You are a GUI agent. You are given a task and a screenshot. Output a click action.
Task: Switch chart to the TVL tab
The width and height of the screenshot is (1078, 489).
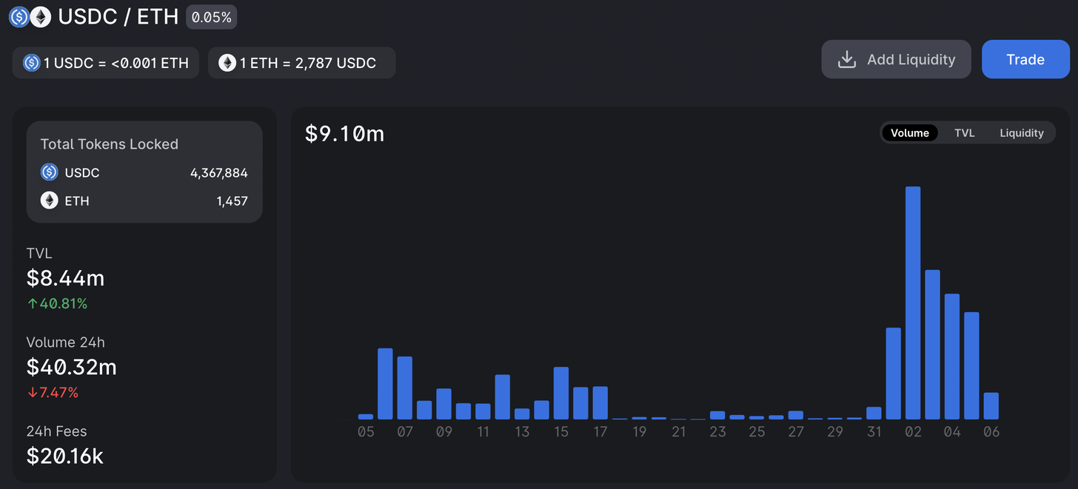tap(964, 133)
